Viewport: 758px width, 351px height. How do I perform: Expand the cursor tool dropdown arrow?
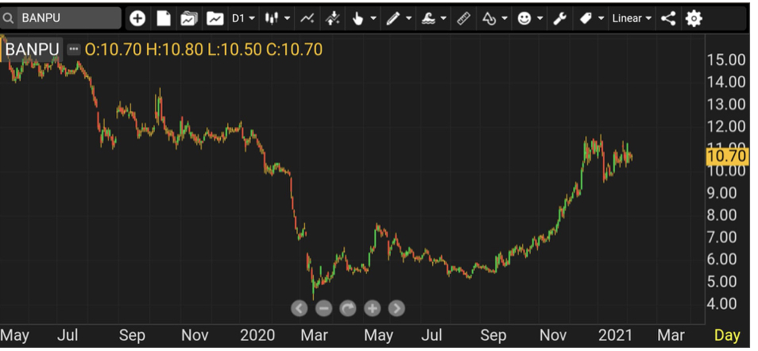373,18
